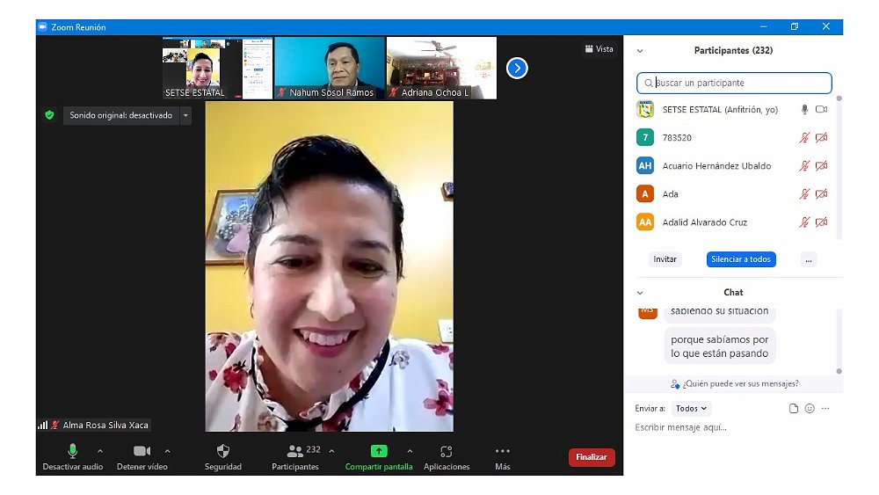Click the Buscar un participante search field
This screenshot has width=879, height=495.
coord(734,83)
